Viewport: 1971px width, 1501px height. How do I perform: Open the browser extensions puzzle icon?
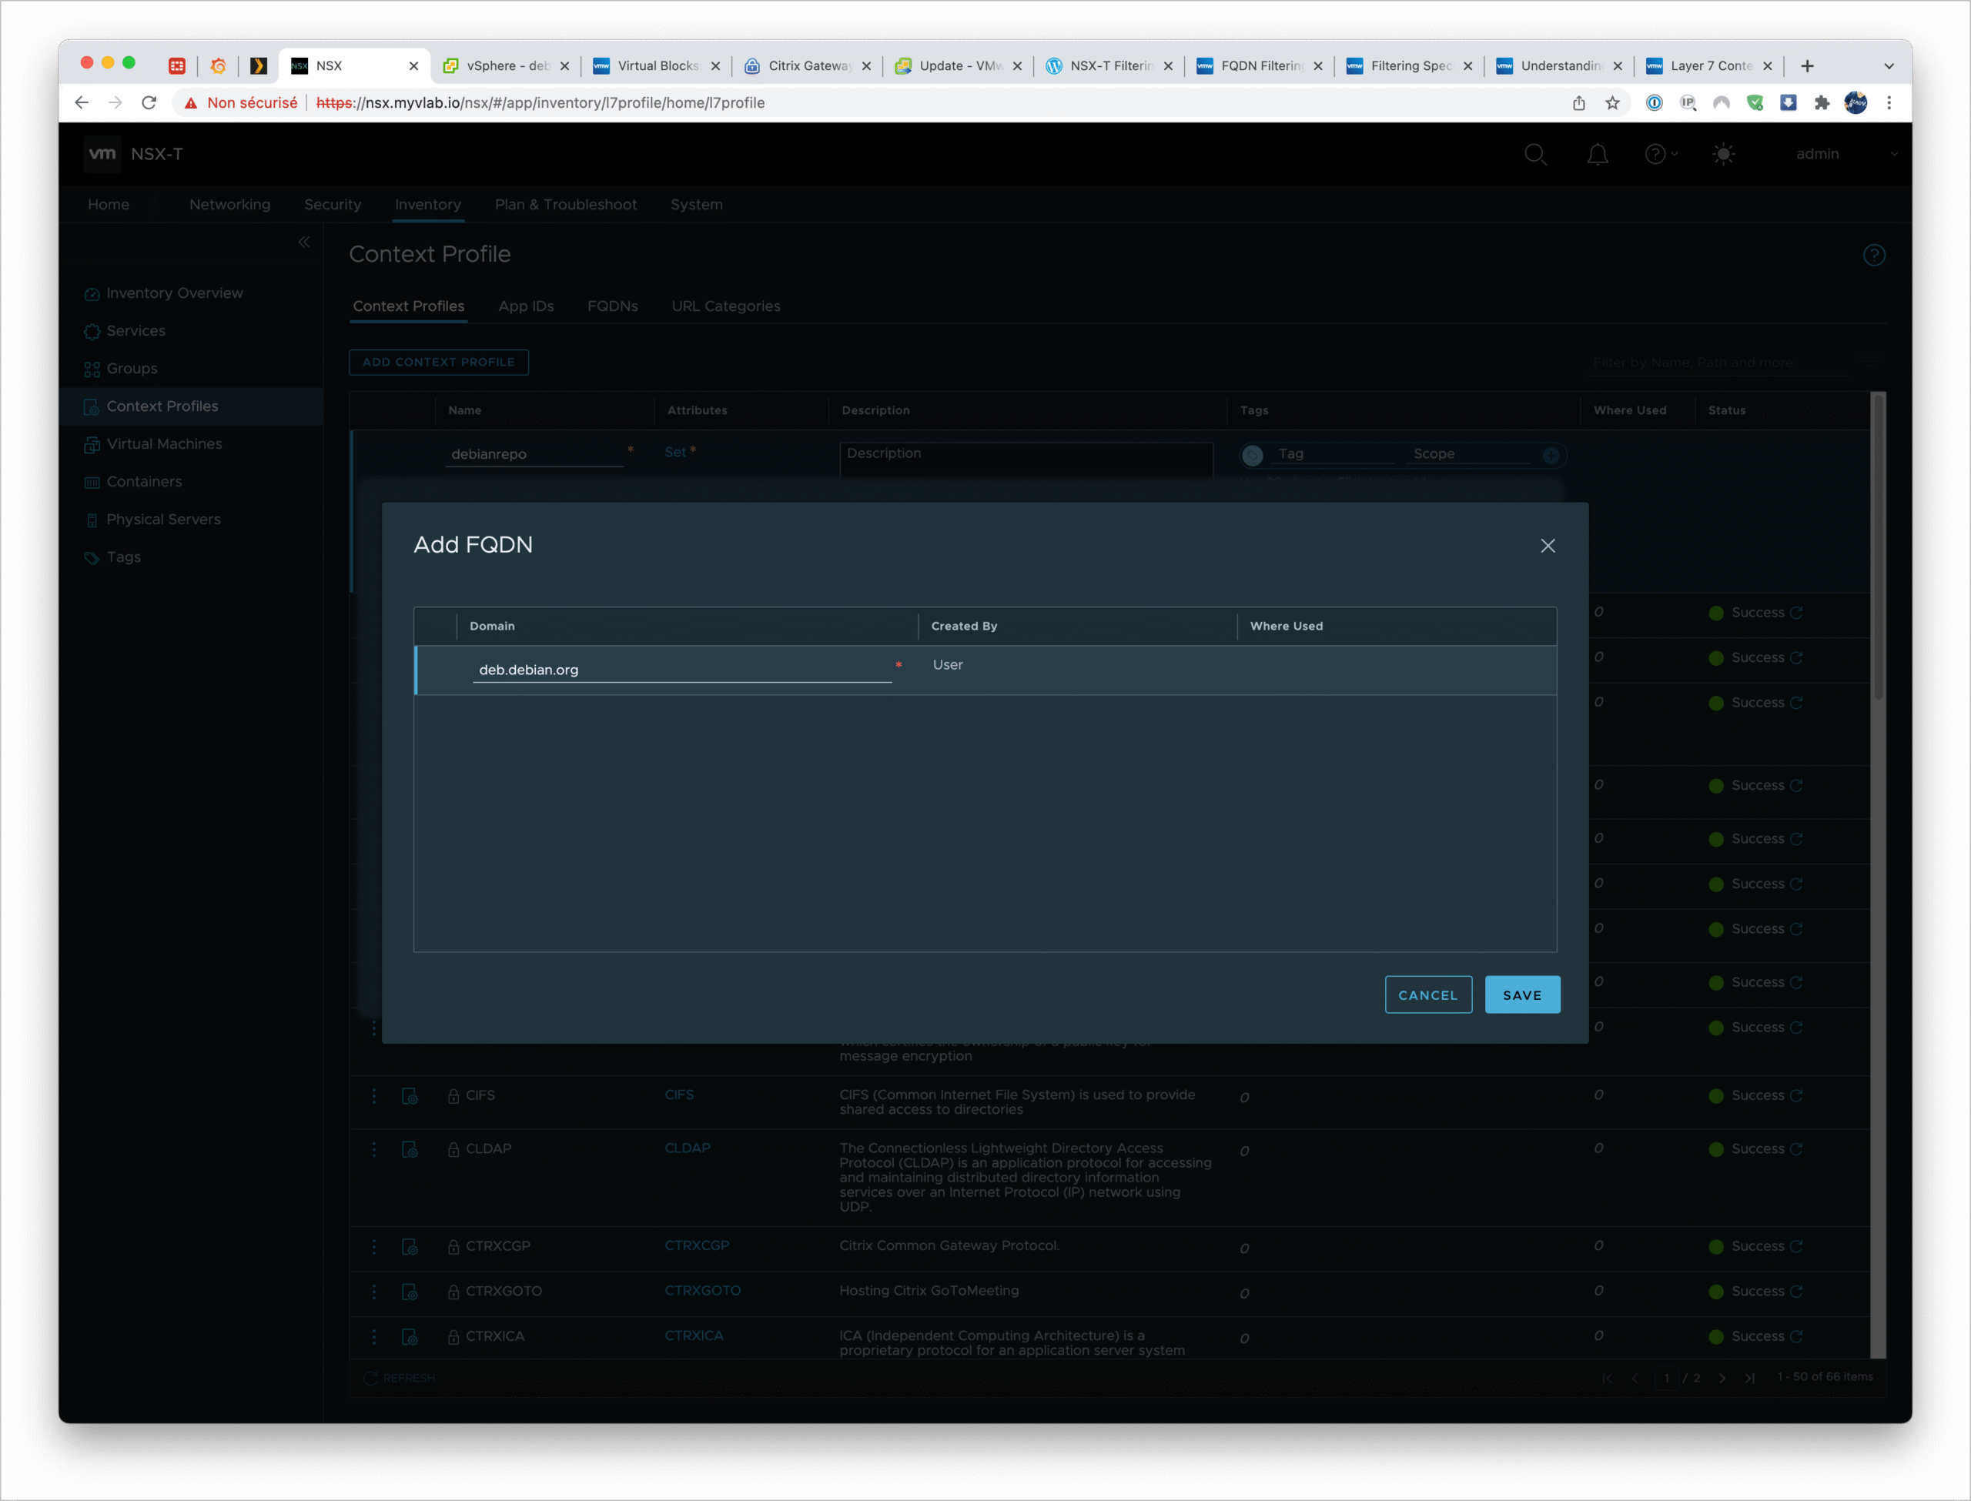1822,102
